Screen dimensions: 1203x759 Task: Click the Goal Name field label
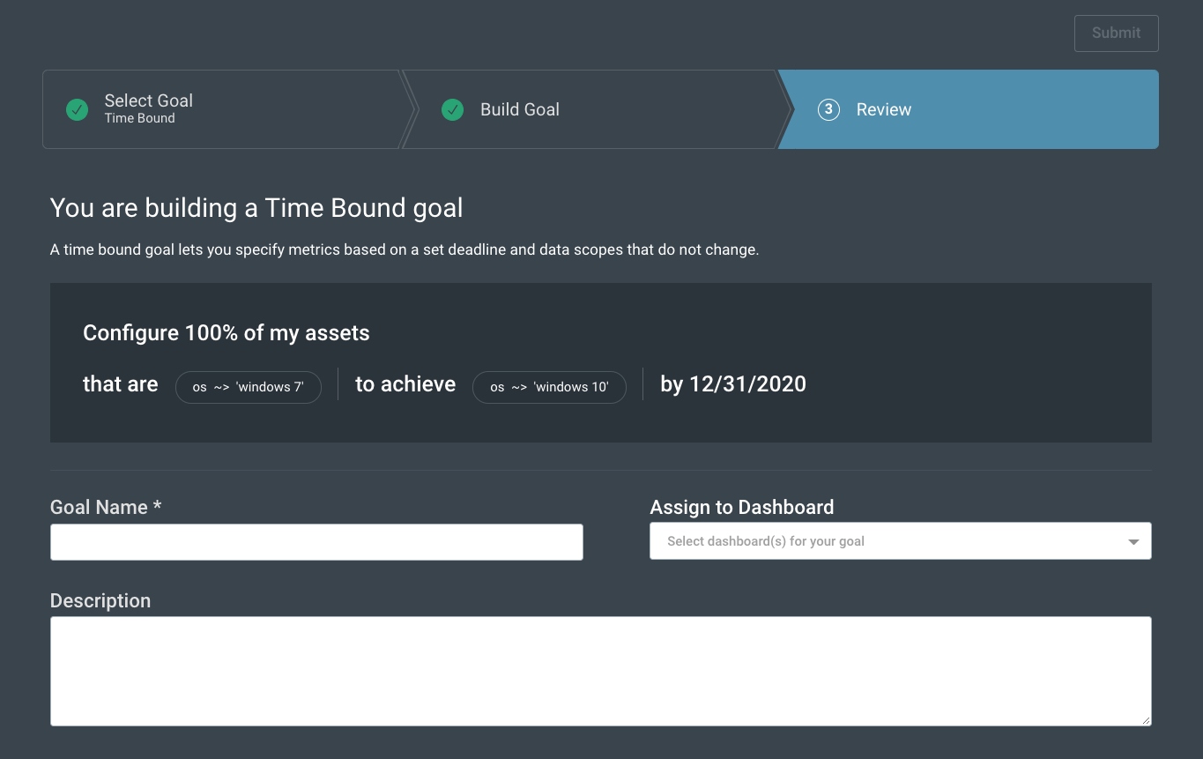pos(106,508)
